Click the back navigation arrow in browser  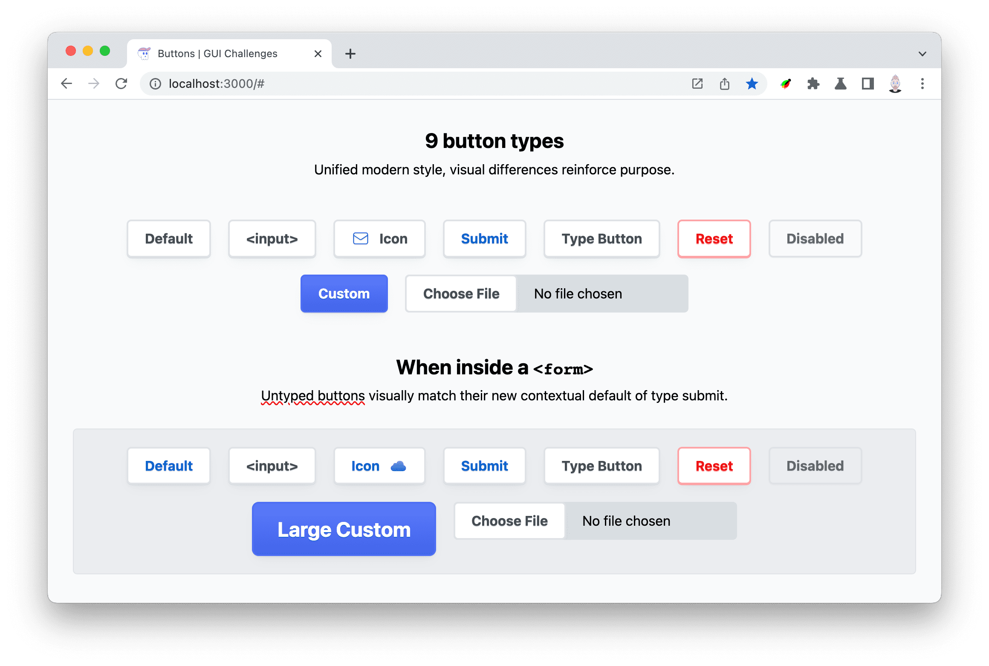tap(66, 83)
